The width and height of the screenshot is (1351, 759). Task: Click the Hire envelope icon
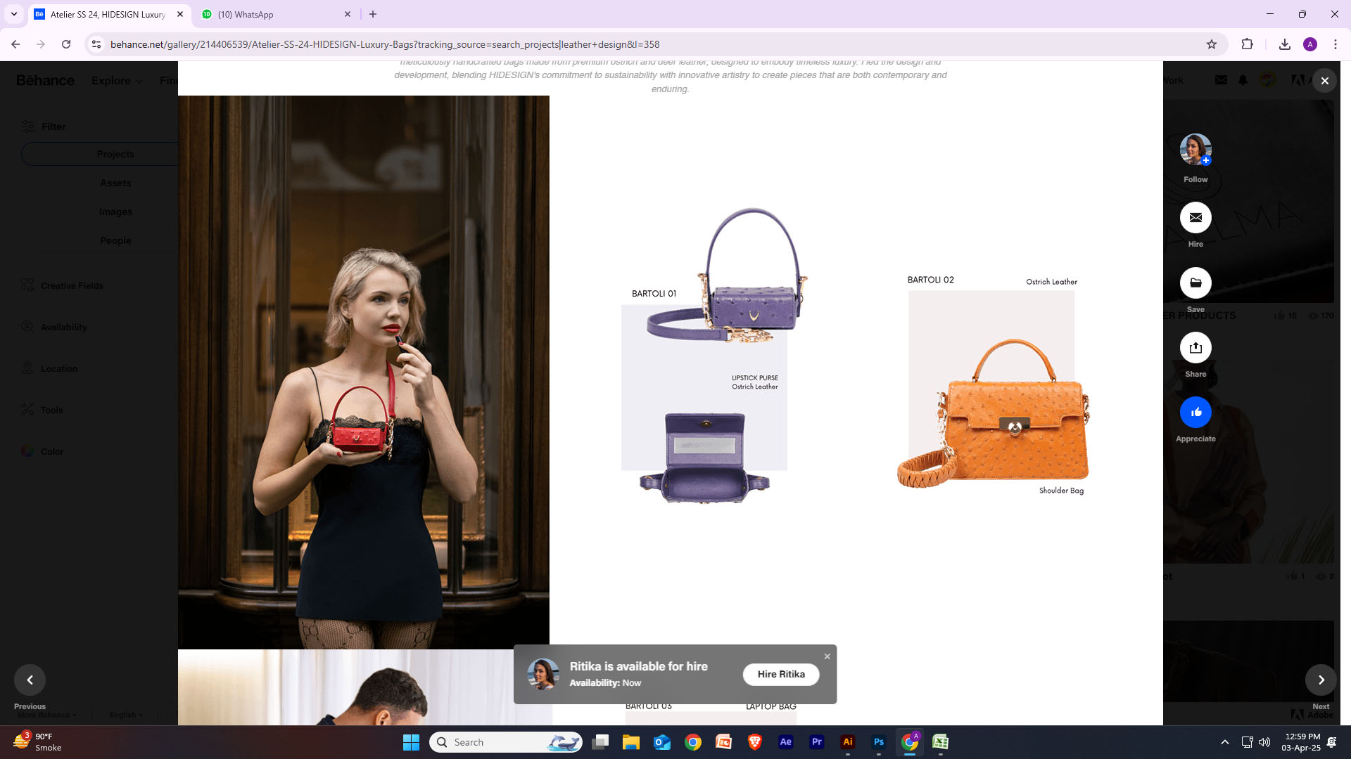click(1195, 218)
